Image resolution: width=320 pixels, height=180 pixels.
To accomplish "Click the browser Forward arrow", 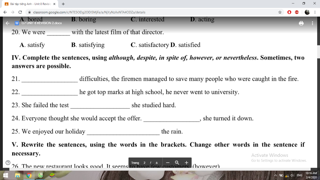I will tap(12, 12).
